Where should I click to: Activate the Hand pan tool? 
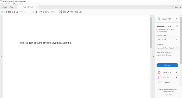point(41,12)
